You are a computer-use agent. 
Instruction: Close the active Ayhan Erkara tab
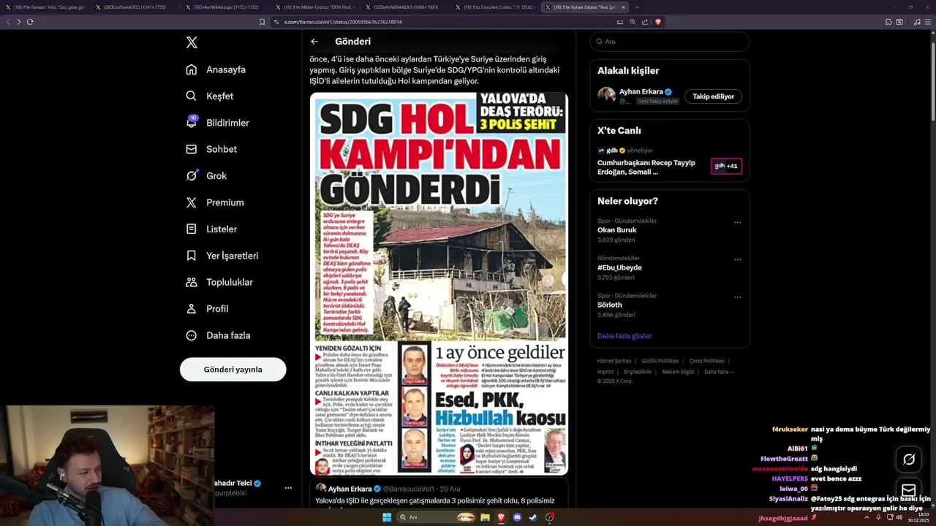(x=623, y=7)
